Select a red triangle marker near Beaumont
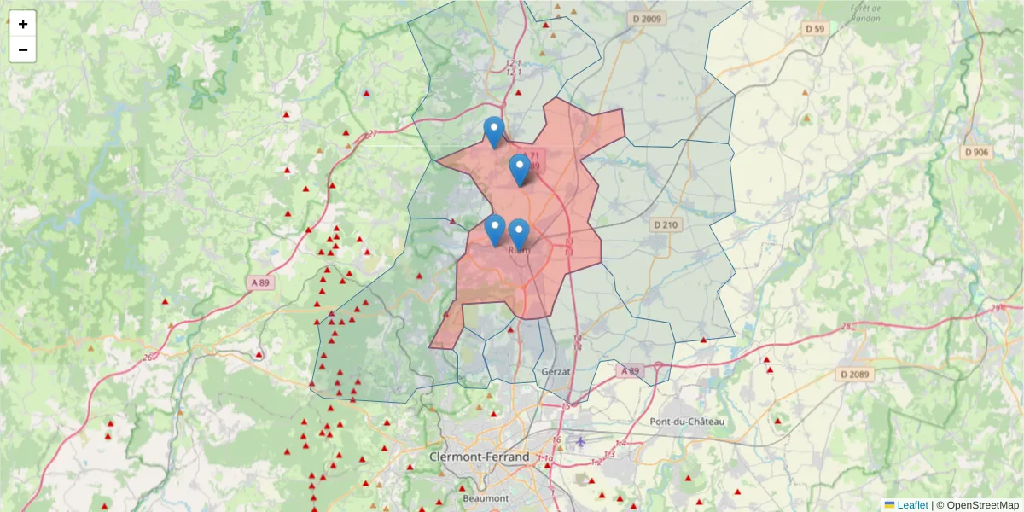 (462, 488)
